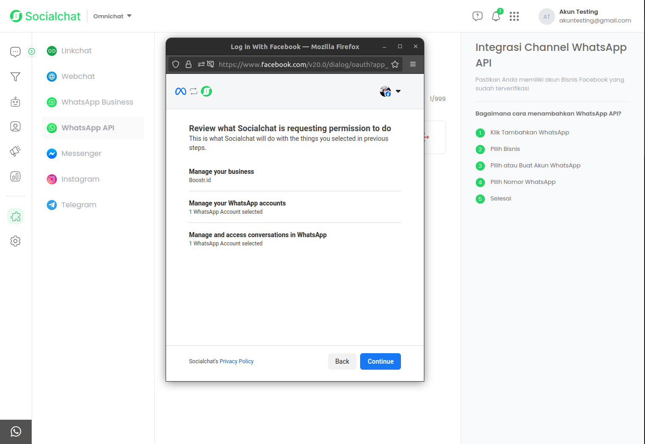Open the chatbot robot sidebar icon
The width and height of the screenshot is (645, 444).
[x=15, y=102]
